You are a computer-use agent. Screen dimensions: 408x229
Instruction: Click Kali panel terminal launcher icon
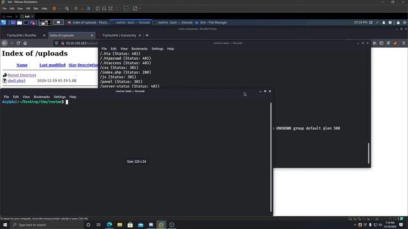click(26, 23)
